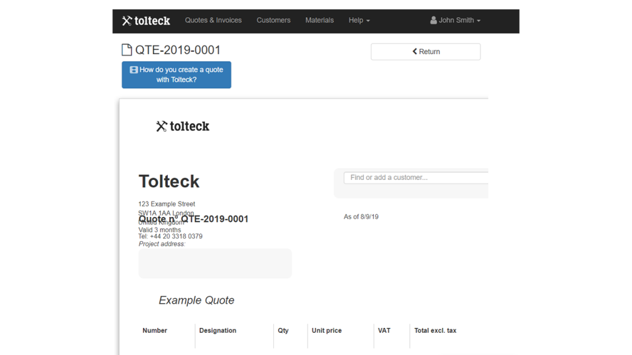The width and height of the screenshot is (632, 355).
Task: Click the 'Total excl. tax' column header
Action: coord(435,330)
